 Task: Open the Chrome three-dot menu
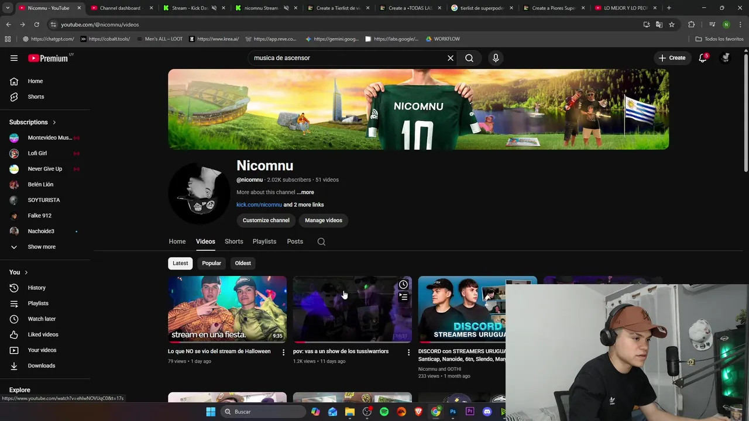(x=740, y=25)
